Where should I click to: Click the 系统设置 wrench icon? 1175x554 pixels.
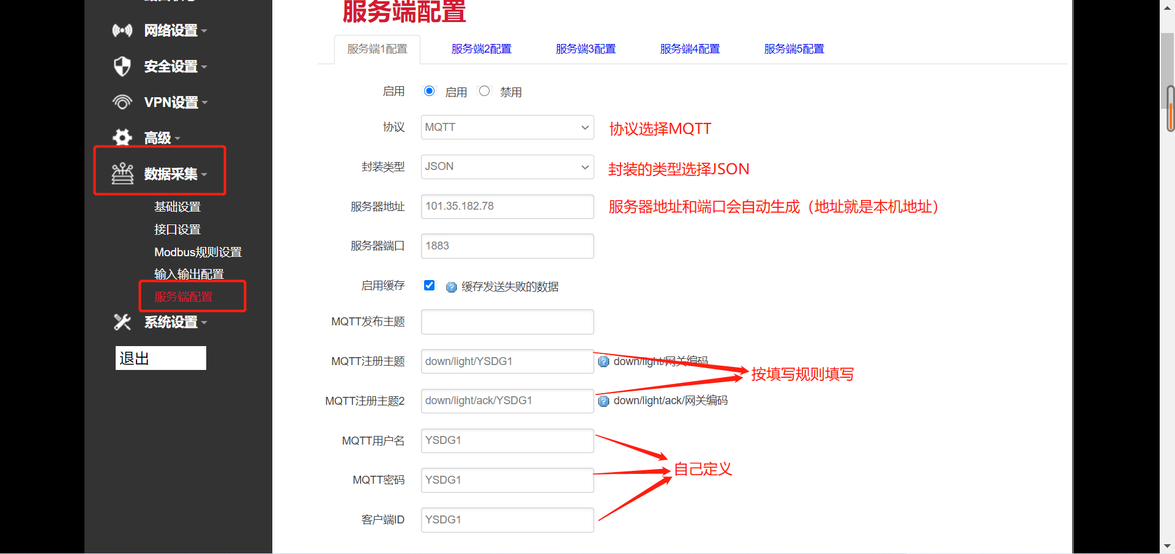(122, 322)
